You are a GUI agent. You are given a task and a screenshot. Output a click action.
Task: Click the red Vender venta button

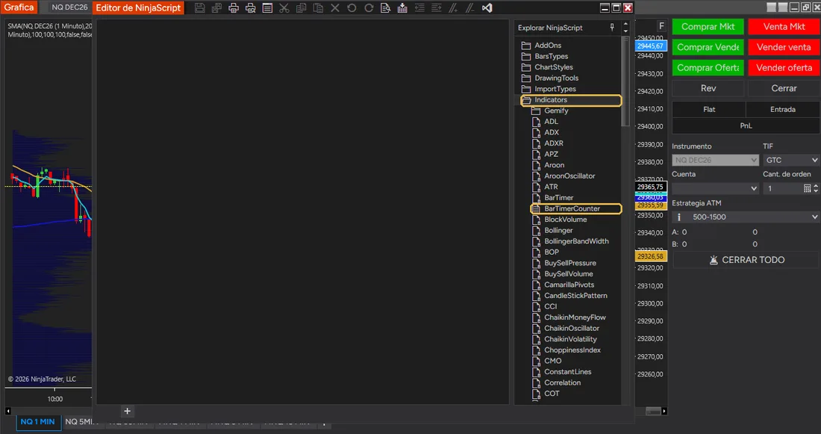[784, 47]
